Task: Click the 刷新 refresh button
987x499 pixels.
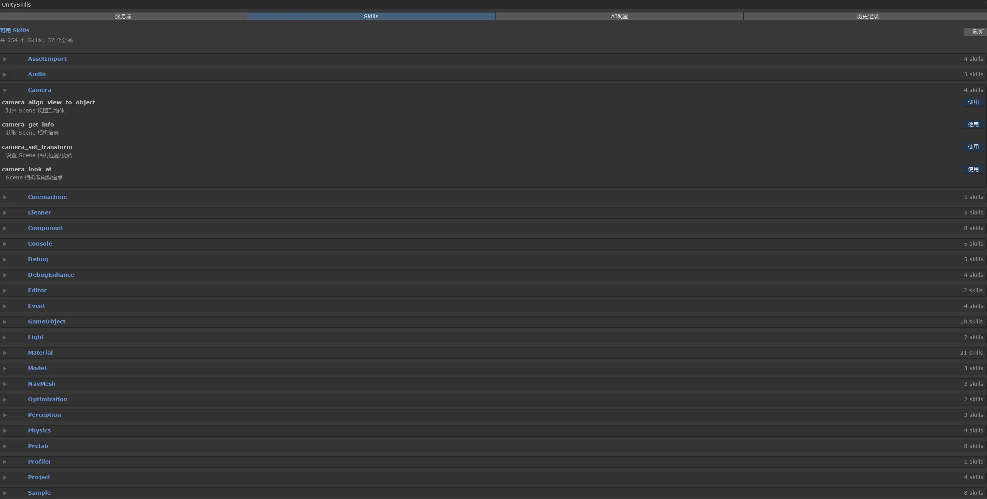Action: 977,32
